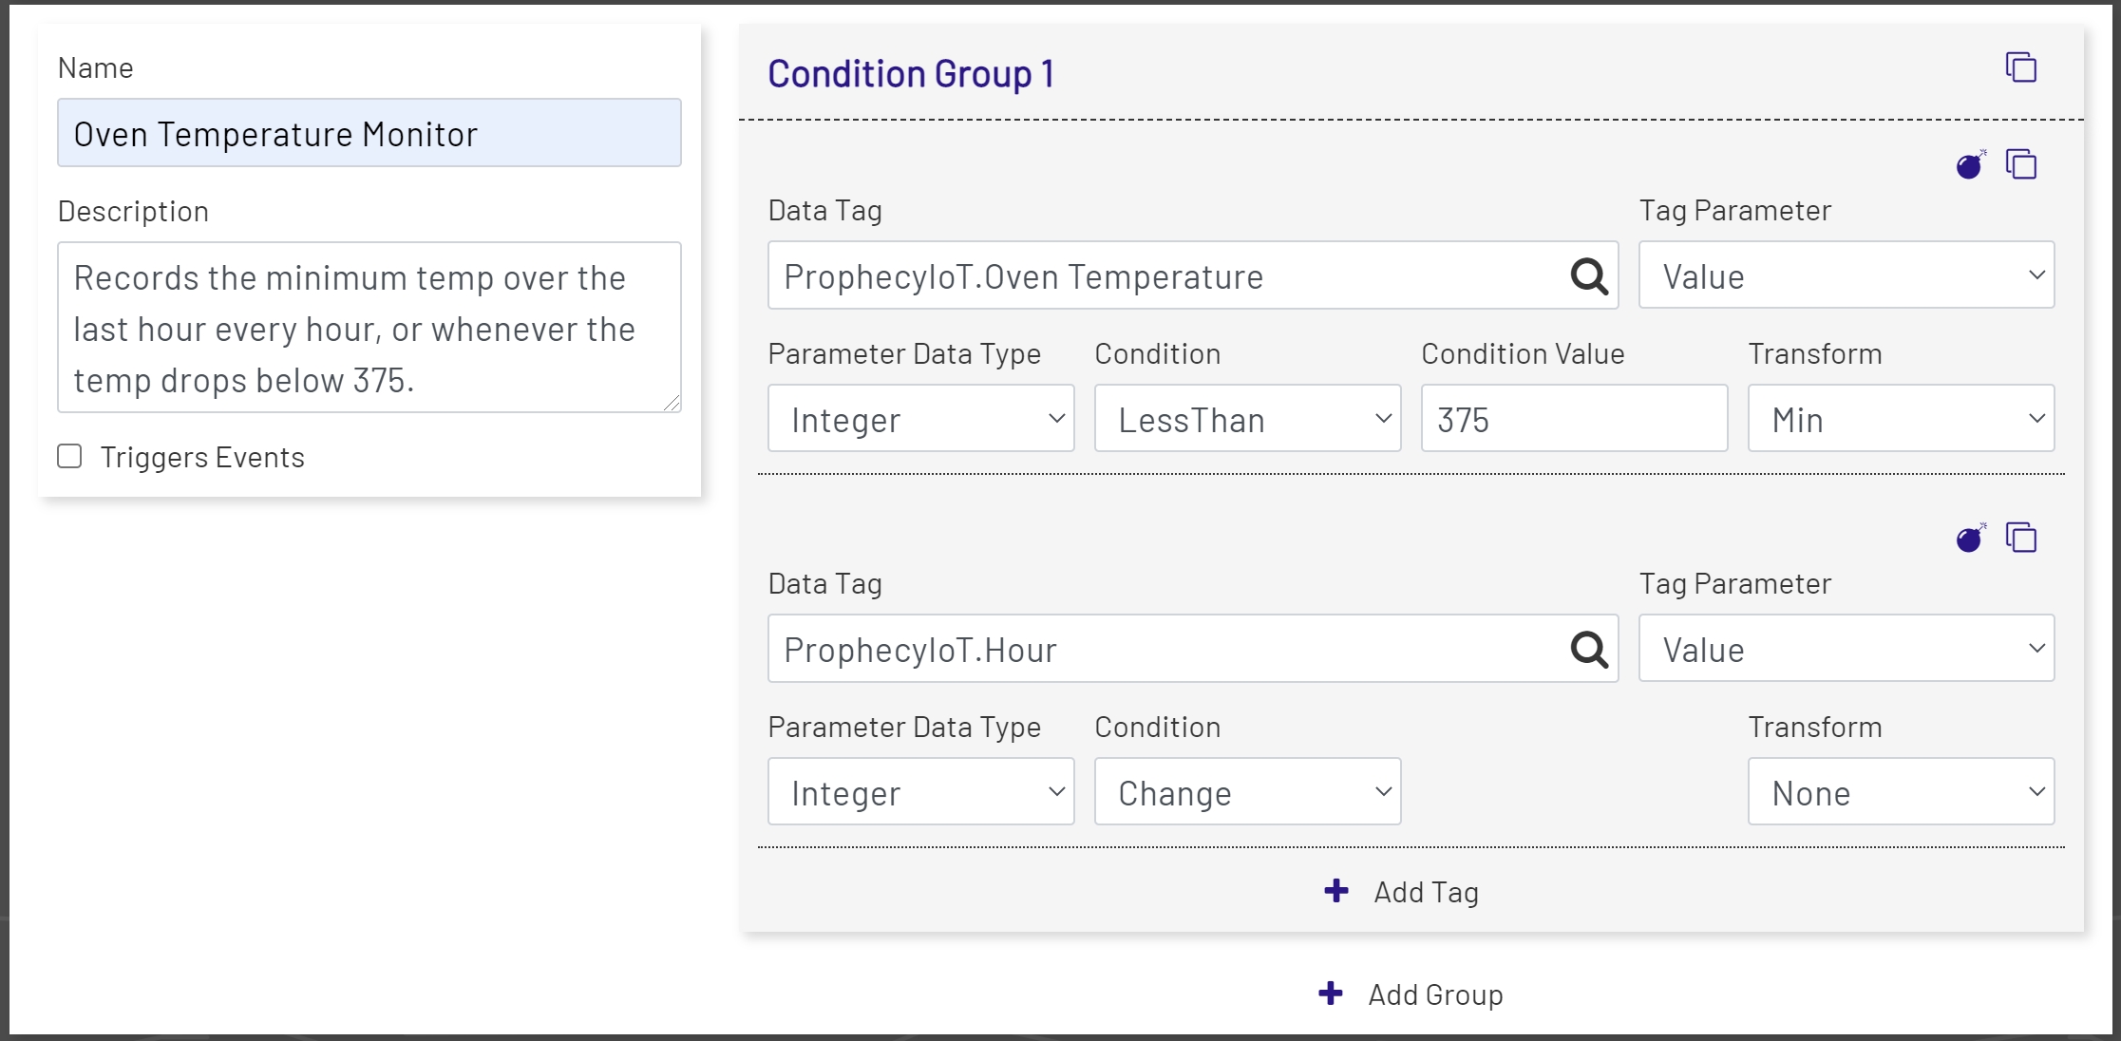Click the plus icon next to Add Tag
This screenshot has width=2121, height=1041.
coord(1335,891)
